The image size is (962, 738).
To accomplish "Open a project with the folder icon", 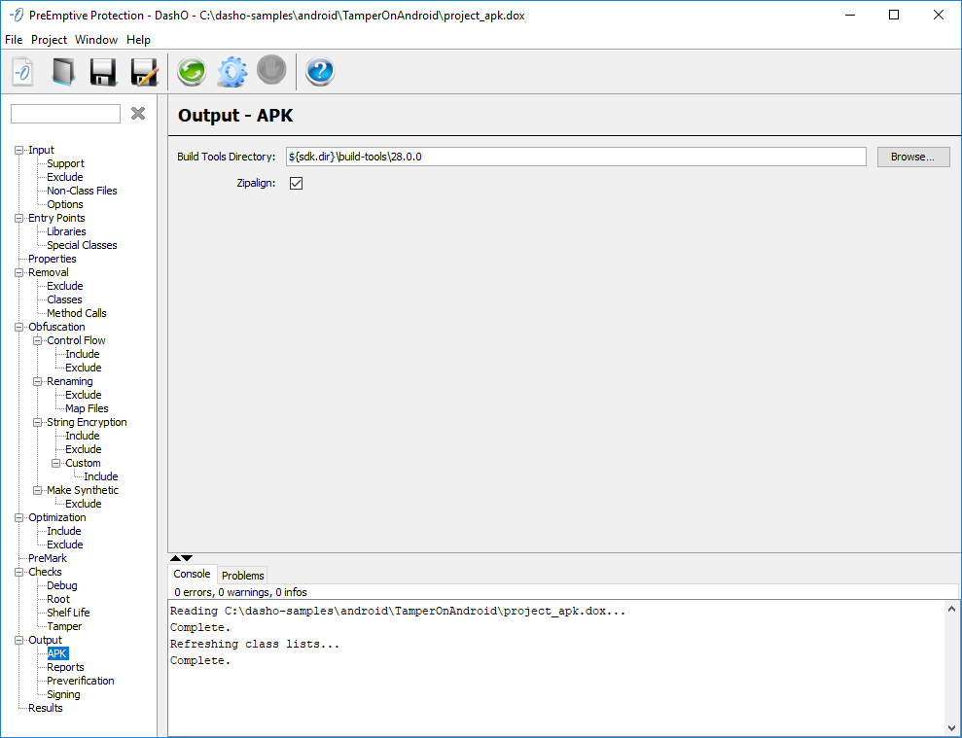I will click(63, 72).
